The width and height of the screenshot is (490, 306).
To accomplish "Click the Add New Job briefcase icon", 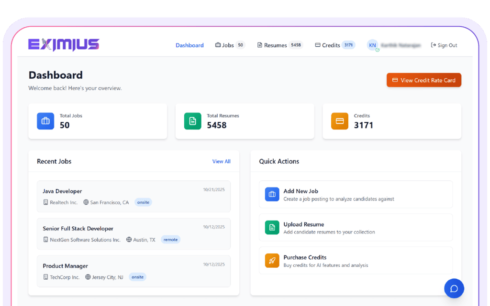I will [x=272, y=194].
